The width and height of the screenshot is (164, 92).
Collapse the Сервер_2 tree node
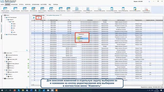(x=5, y=62)
